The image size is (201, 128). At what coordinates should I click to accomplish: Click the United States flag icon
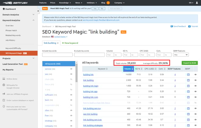[52, 37]
